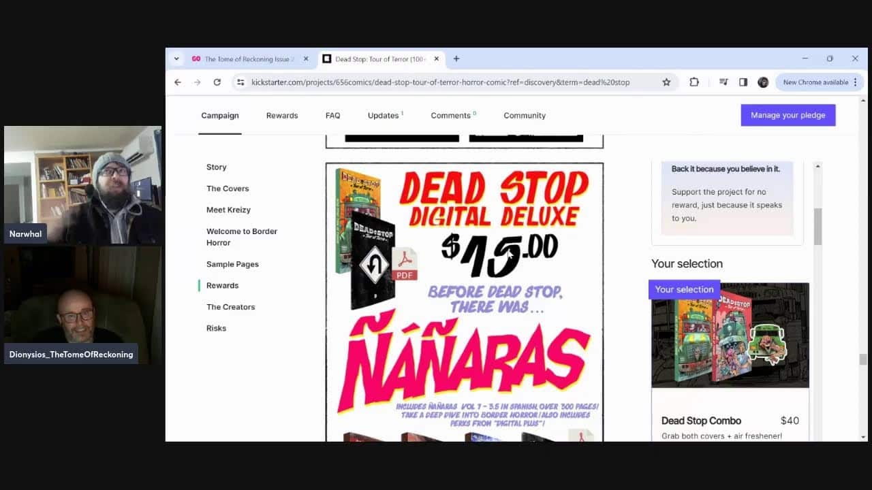Open the Rewards tab in campaign navigation
The width and height of the screenshot is (872, 490).
click(282, 116)
